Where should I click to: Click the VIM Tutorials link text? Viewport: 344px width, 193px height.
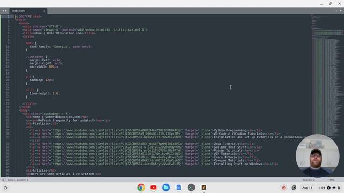coord(225,154)
